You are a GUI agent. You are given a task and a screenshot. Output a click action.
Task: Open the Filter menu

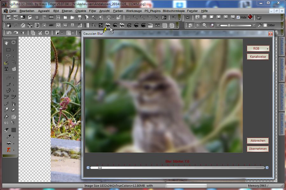click(x=92, y=11)
